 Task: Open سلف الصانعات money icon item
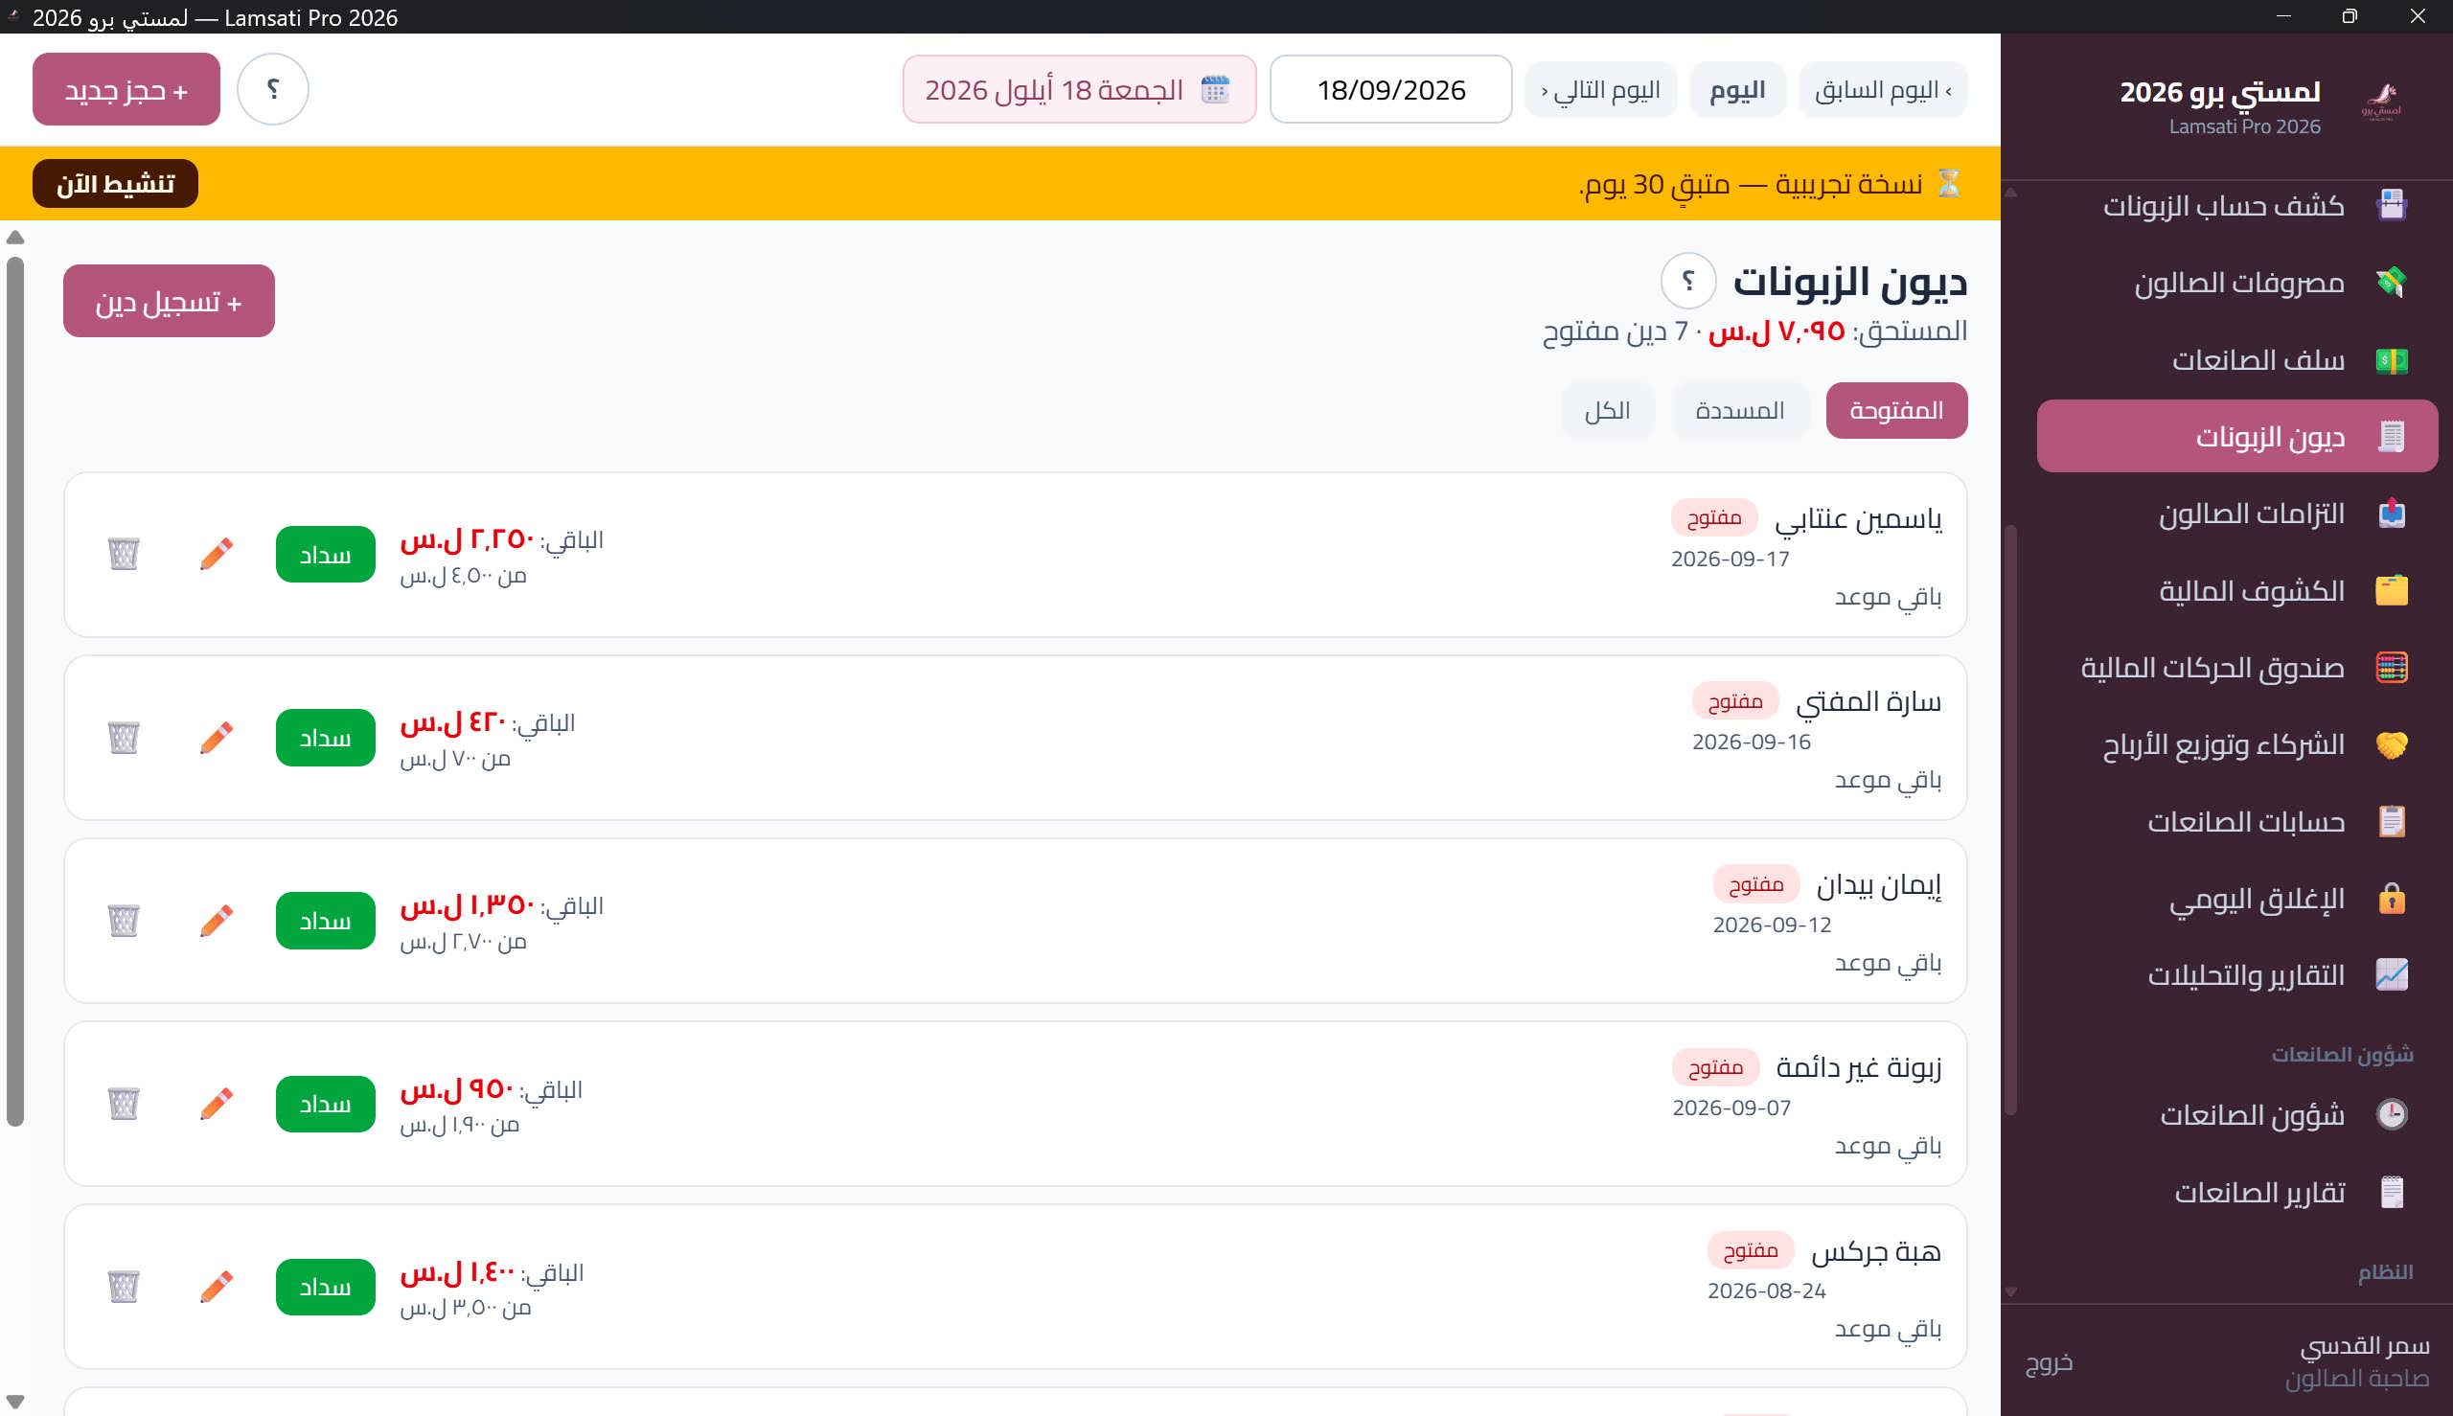pos(2237,360)
